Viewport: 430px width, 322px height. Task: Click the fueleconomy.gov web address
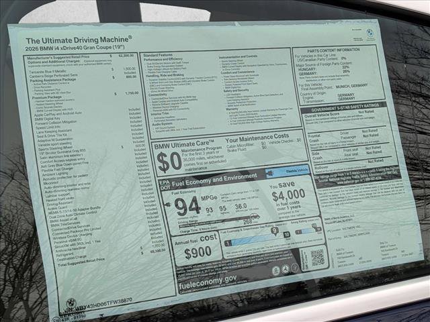(x=208, y=282)
